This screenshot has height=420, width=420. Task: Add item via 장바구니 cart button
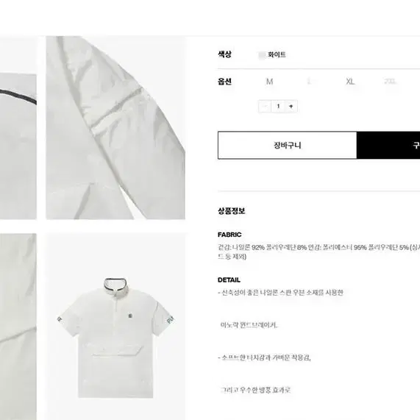[x=287, y=145]
